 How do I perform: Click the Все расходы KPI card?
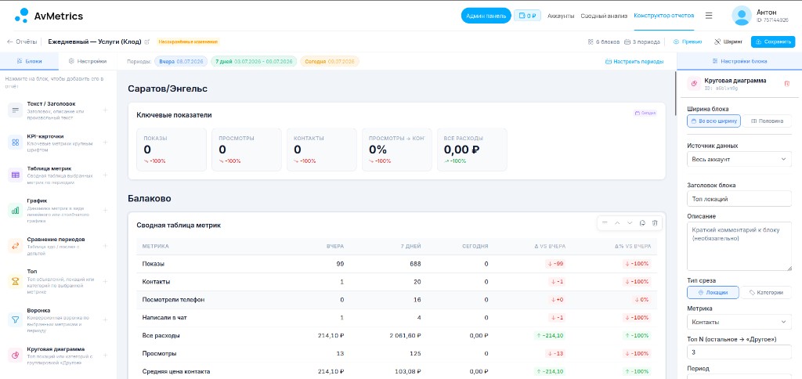click(x=472, y=150)
